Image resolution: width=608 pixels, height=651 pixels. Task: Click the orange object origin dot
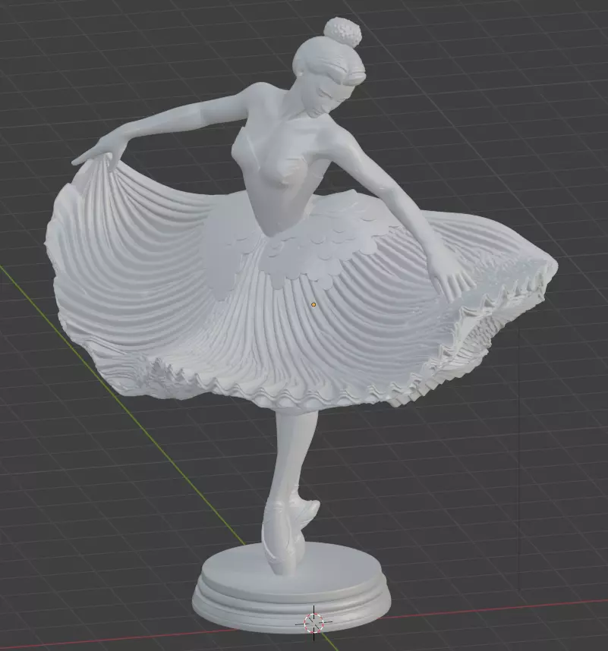click(313, 305)
